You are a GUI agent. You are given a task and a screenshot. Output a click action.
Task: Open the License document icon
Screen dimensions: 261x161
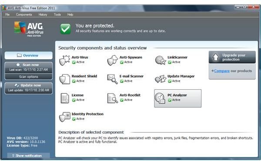tap(65, 98)
